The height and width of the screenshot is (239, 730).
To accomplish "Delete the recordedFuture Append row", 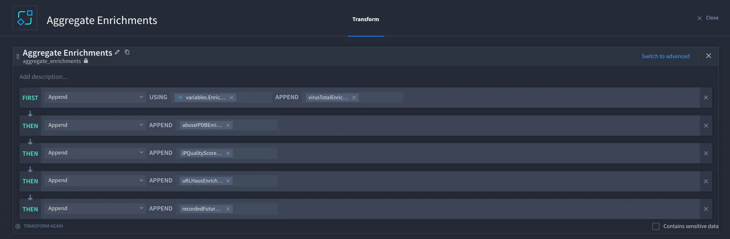I will [x=706, y=209].
